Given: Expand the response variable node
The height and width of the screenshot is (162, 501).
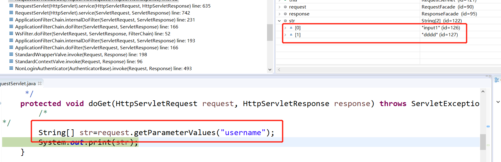Looking at the screenshot, I should 279,14.
